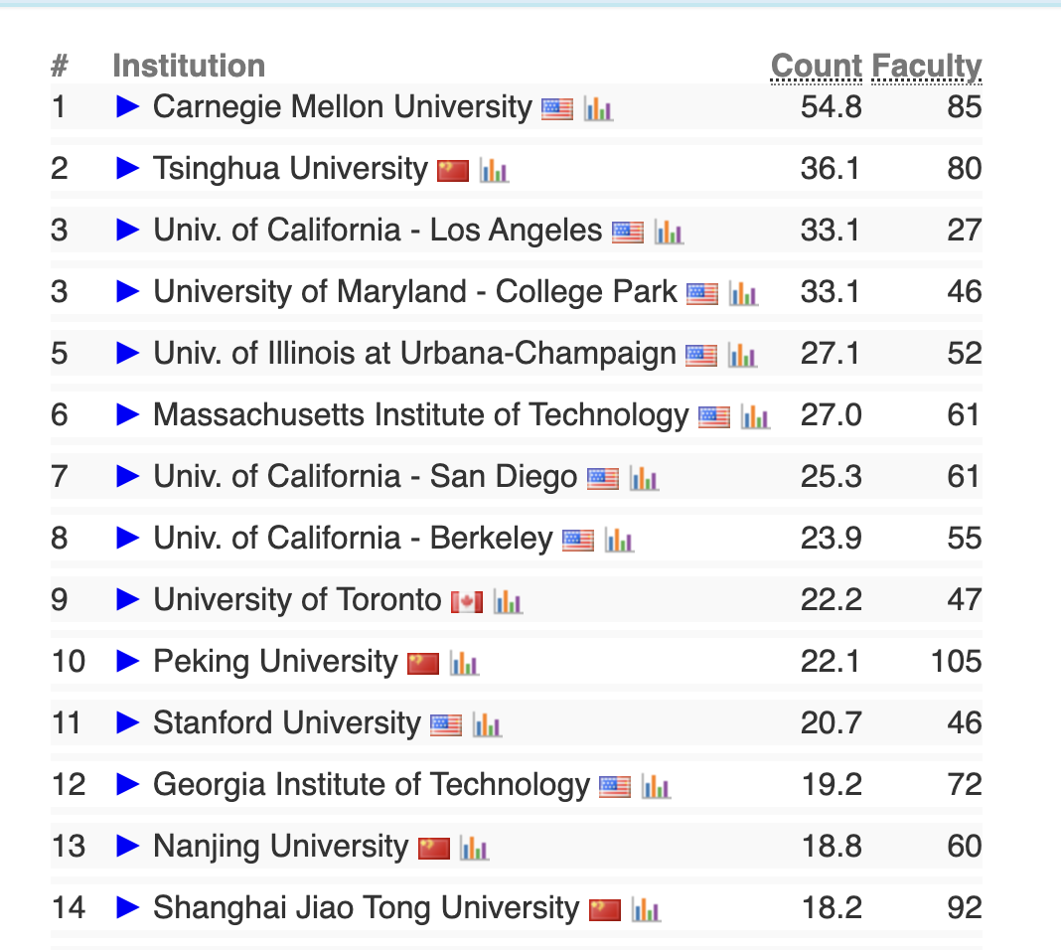Screen dimensions: 1061x950
Task: Open chart icon for Univ. of California - Los Angeles
Action: point(669,232)
